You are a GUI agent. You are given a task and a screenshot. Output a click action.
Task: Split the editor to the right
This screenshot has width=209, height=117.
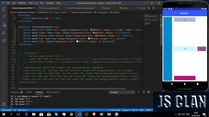tap(153, 8)
